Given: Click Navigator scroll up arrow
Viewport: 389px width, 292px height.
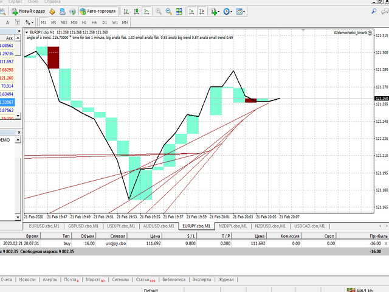Looking at the screenshot, I should pyautogui.click(x=18, y=140).
